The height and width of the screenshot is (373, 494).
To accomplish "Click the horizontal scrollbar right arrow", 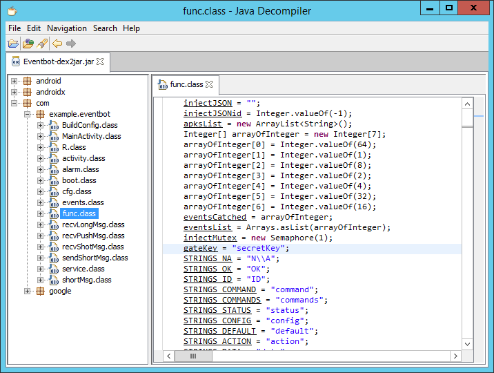I will [455, 356].
